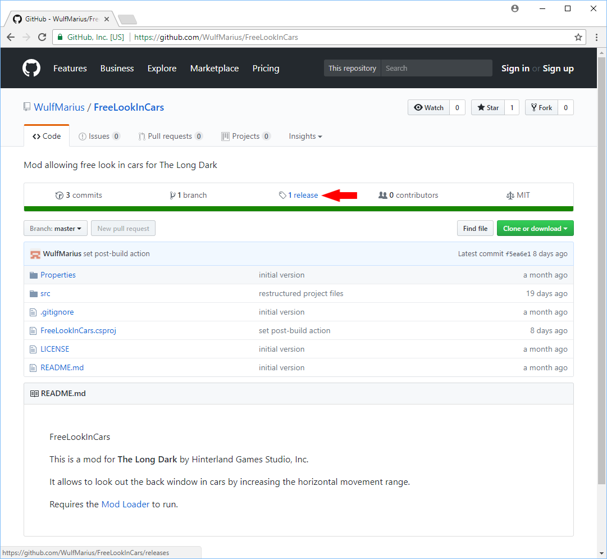Open Pricing in the top navigation

(266, 68)
